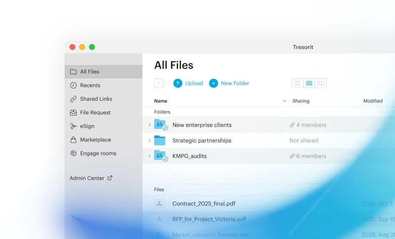Open All Files in the sidebar
The height and width of the screenshot is (239, 395).
103,72
